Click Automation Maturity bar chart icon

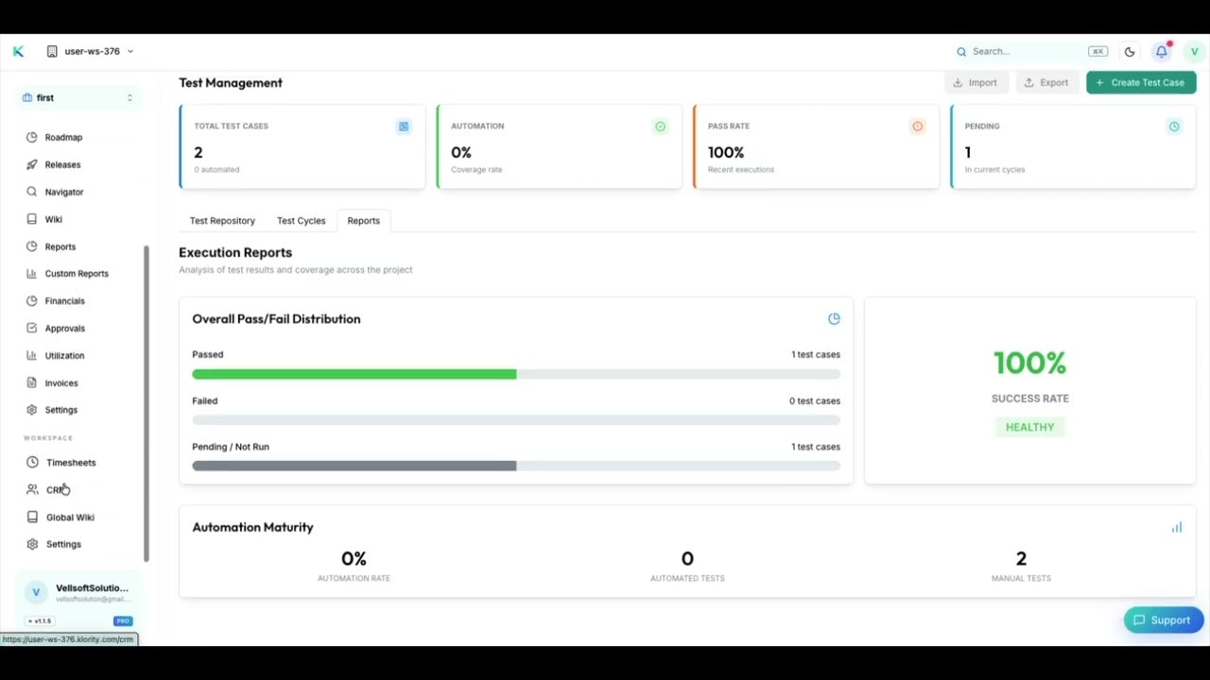click(x=1177, y=527)
